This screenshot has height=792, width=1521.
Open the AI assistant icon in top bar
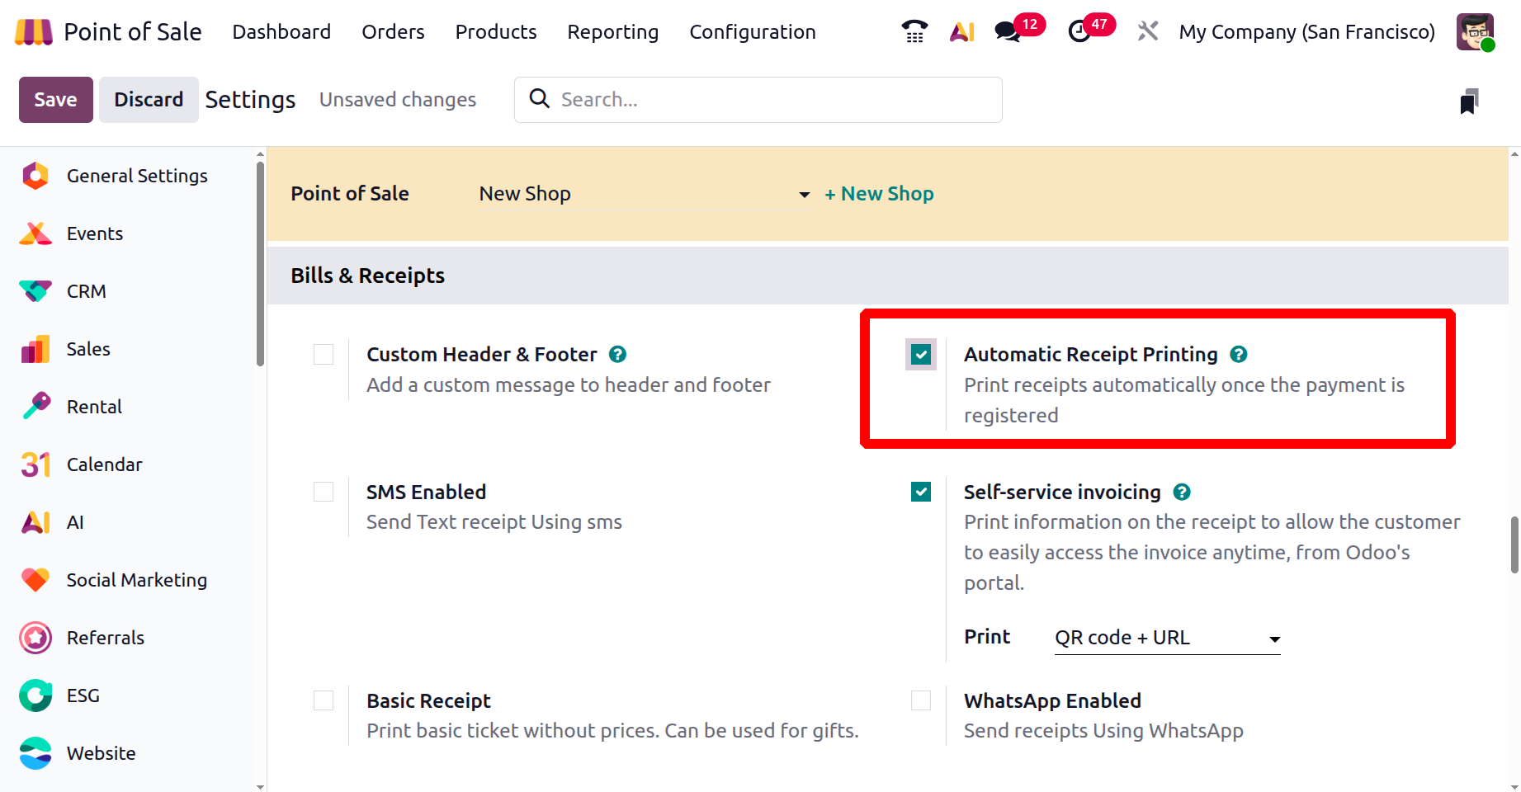pyautogui.click(x=961, y=31)
